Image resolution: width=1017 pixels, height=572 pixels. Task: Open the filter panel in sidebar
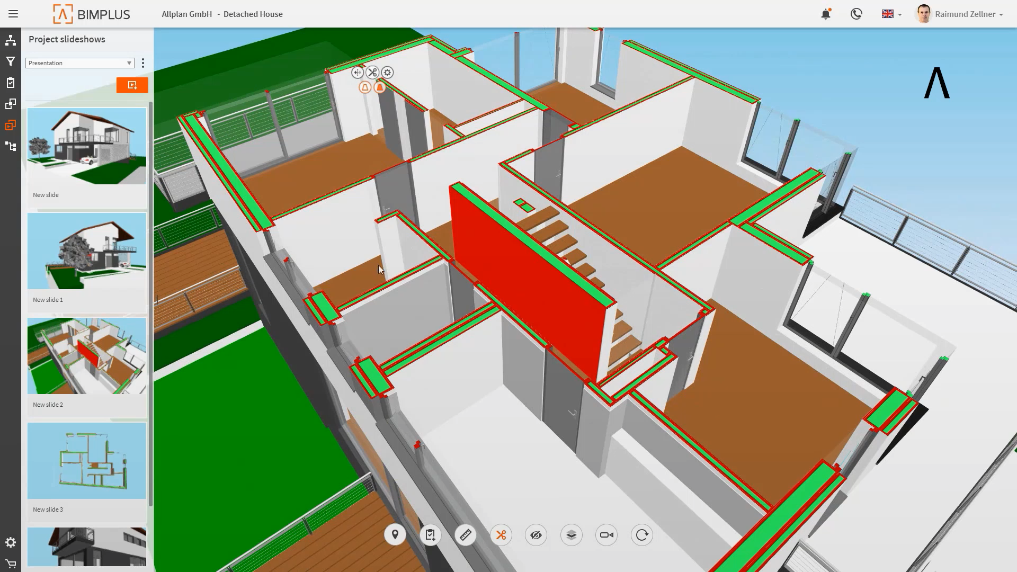[11, 61]
